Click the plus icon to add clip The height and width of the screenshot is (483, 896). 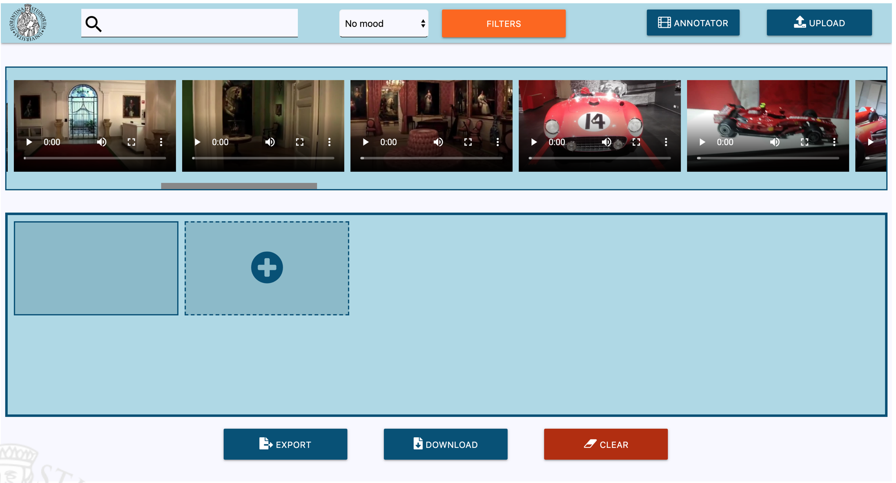(x=267, y=268)
